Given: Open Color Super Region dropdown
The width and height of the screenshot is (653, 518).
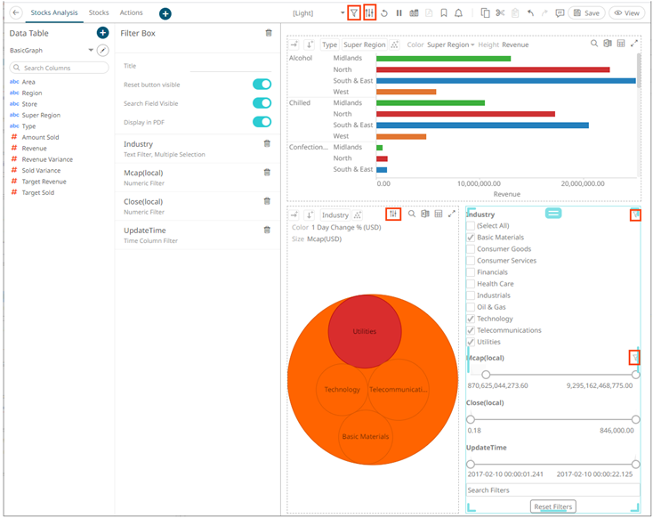Looking at the screenshot, I should (450, 44).
